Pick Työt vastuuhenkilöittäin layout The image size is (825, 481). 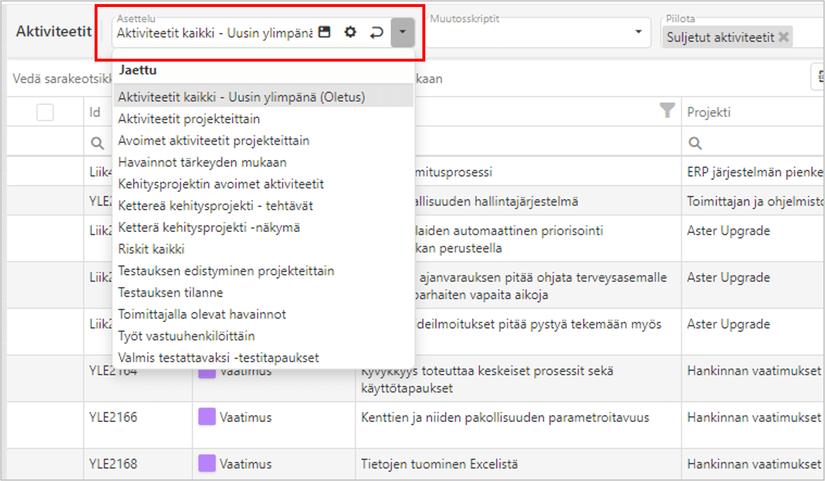point(186,336)
